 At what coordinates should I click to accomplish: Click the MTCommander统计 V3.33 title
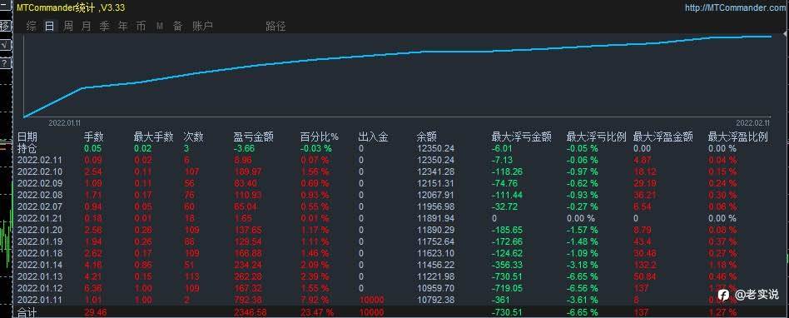(x=71, y=8)
